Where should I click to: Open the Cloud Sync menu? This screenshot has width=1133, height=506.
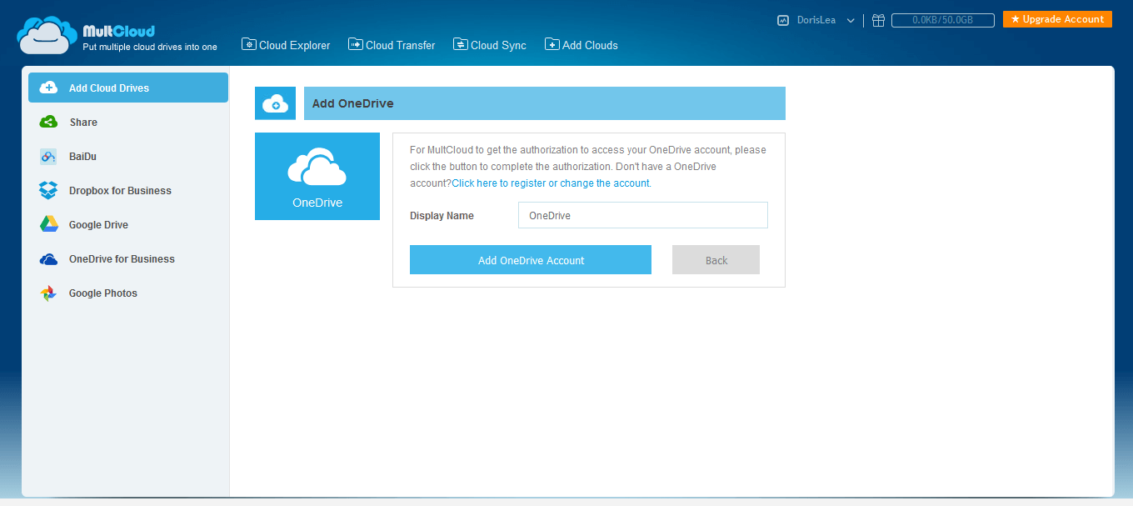[x=490, y=45]
